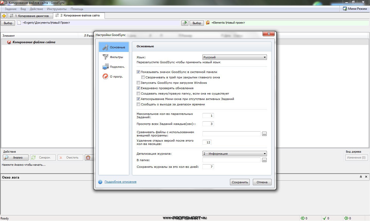370x221 pixels.
Task: Click the Изменения (0) tree view button
Action: [x=356, y=158]
